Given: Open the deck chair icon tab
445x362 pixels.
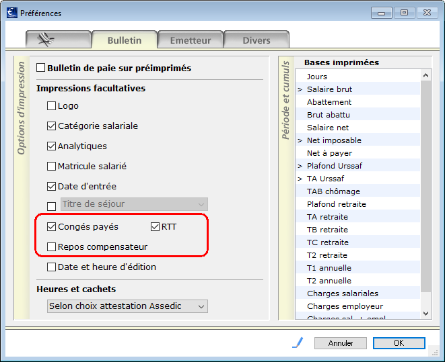Looking at the screenshot, I should [x=58, y=40].
